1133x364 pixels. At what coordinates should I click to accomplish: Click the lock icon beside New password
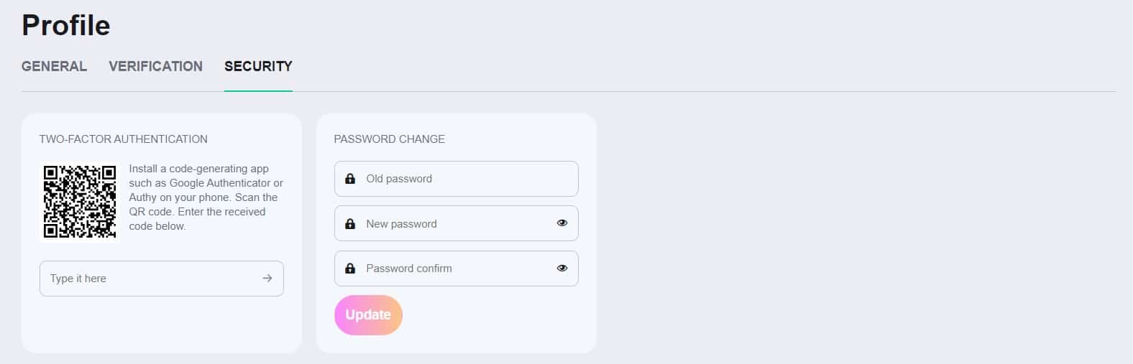click(x=350, y=224)
